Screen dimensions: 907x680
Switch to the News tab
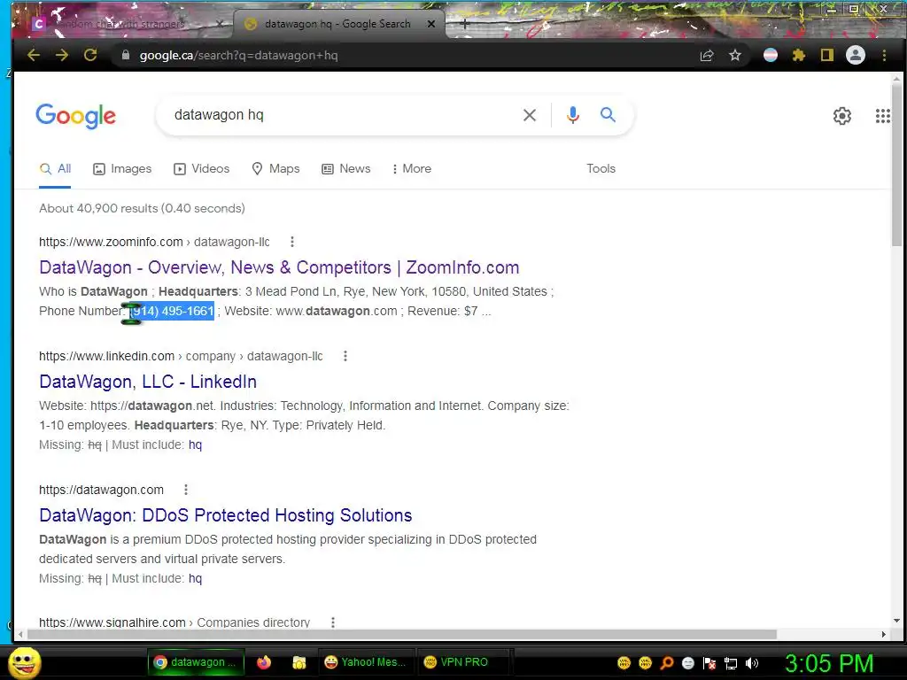[346, 169]
